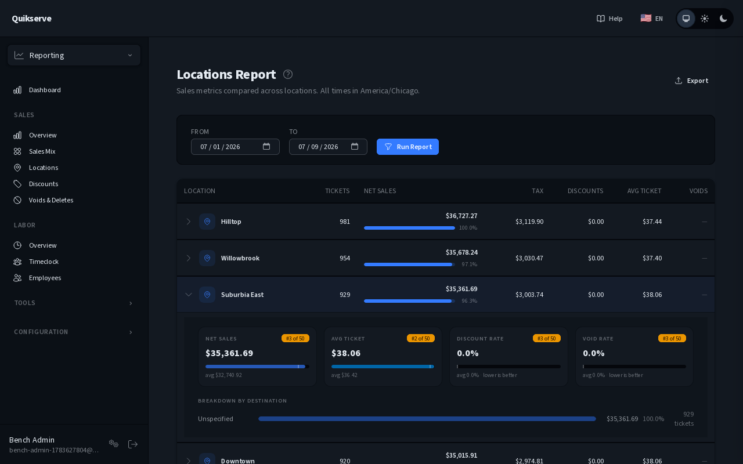Click the help question mark beside Locations Report

pyautogui.click(x=288, y=74)
